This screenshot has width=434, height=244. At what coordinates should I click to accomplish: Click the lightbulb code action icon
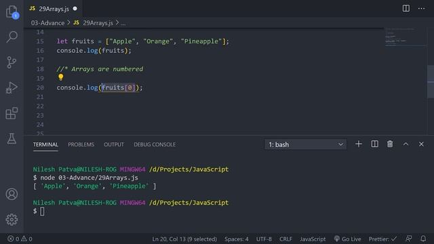point(60,77)
